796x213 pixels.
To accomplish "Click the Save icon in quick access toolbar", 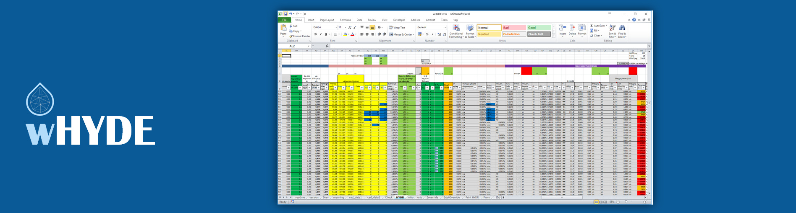I will pyautogui.click(x=285, y=14).
